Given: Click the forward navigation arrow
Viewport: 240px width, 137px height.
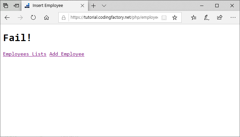Looking at the screenshot, I should [20, 17].
